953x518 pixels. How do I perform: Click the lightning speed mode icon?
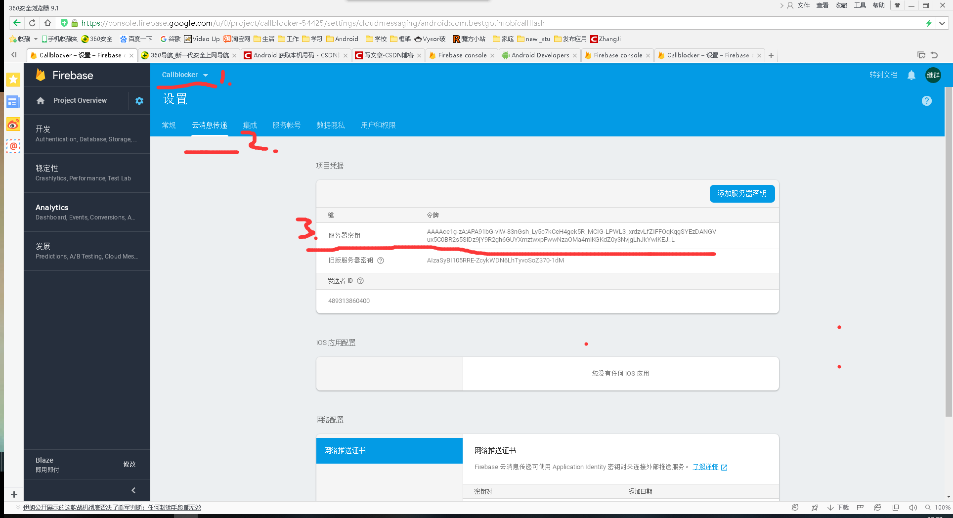coord(929,23)
